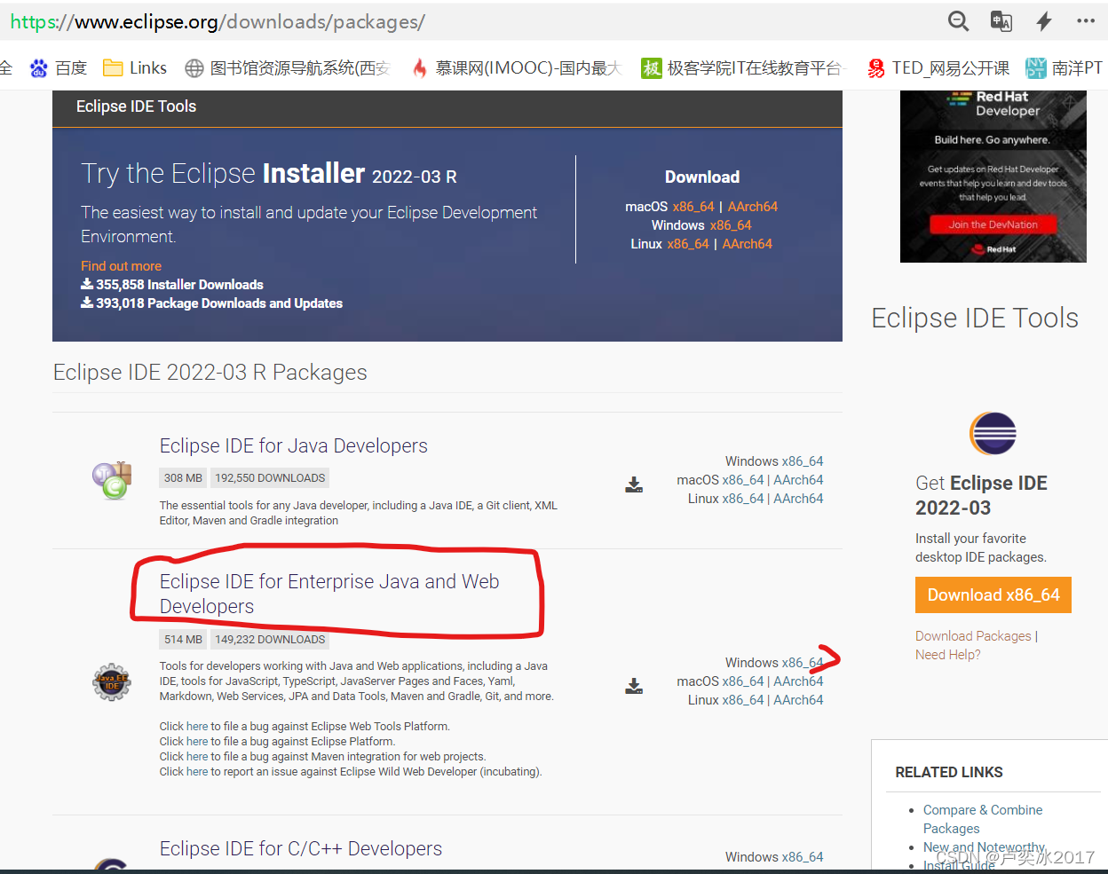Java Developers package: macOS AArch64 link
This screenshot has height=874, width=1108.
pos(798,480)
